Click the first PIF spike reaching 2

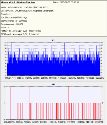click(x=10, y=103)
